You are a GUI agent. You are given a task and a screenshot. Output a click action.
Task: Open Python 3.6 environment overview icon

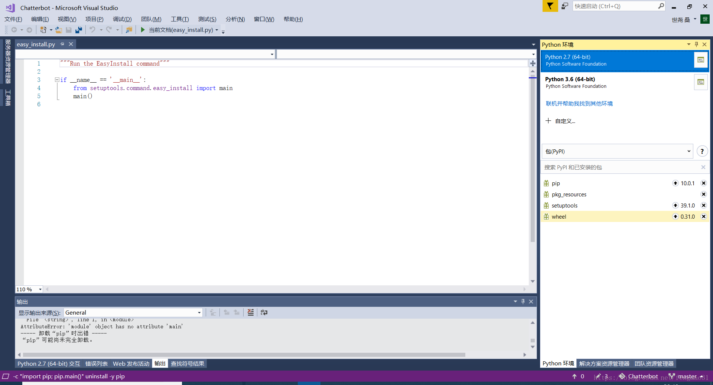tap(701, 82)
